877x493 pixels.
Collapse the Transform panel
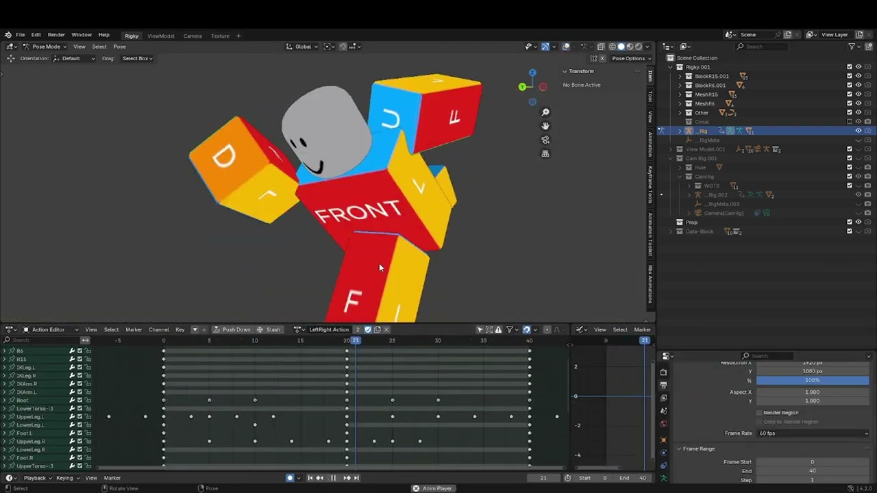[565, 71]
